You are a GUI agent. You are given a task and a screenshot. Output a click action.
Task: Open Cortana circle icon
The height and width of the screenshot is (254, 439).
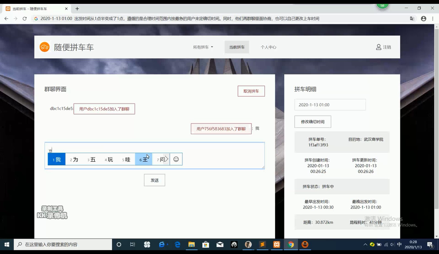click(119, 244)
